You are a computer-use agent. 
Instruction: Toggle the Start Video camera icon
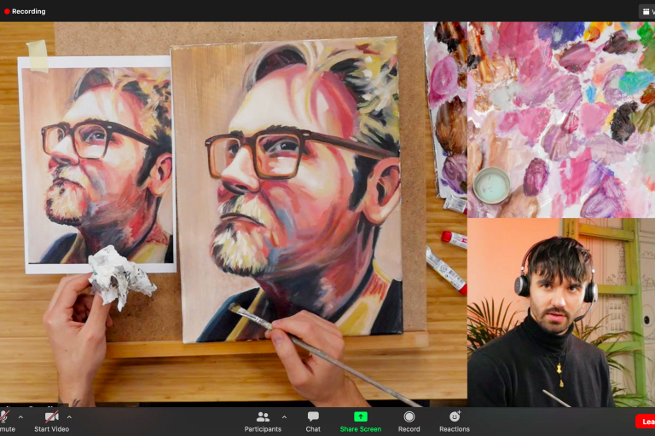point(51,416)
